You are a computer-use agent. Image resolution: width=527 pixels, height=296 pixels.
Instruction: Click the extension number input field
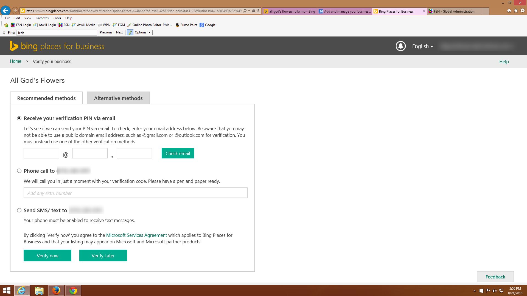135,193
